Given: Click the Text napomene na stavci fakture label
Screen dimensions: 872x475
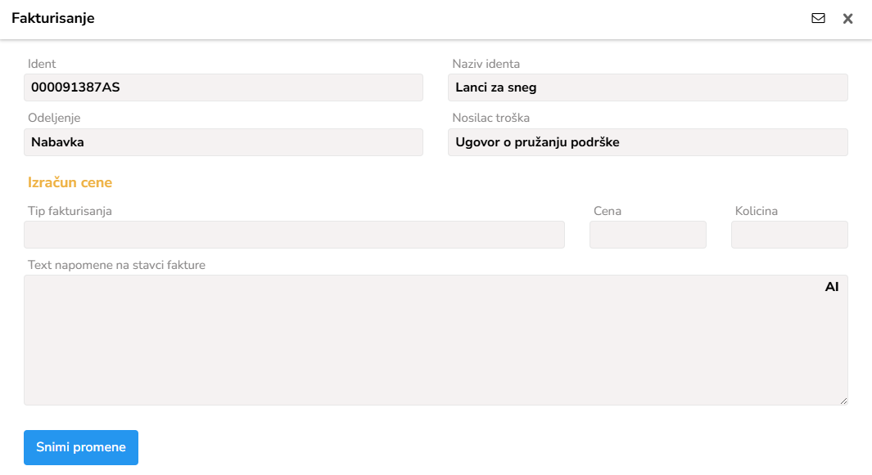Looking at the screenshot, I should click(x=116, y=265).
